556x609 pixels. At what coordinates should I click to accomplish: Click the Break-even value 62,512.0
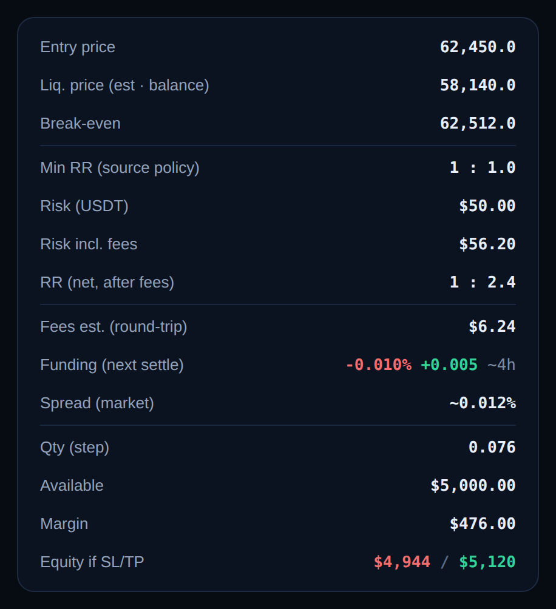pyautogui.click(x=478, y=124)
